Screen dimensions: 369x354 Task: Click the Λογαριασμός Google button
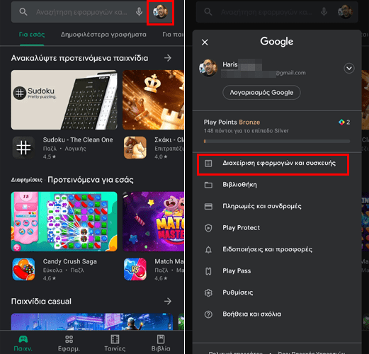[261, 93]
